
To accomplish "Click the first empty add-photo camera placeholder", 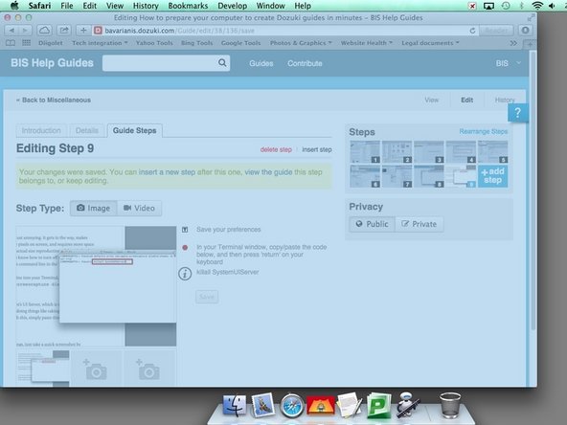I will click(96, 369).
